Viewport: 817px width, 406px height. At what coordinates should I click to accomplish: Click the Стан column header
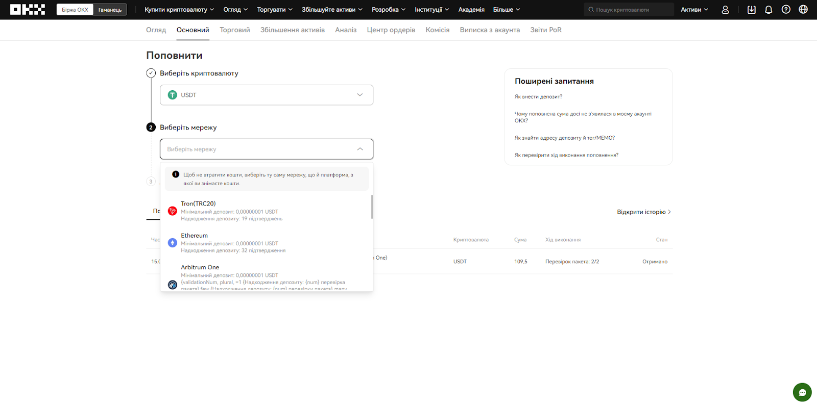pyautogui.click(x=662, y=240)
